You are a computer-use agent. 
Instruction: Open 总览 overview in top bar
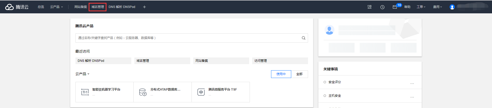click(41, 7)
